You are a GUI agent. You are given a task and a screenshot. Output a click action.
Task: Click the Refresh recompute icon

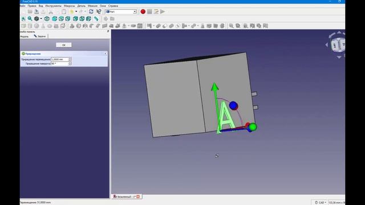(x=91, y=11)
